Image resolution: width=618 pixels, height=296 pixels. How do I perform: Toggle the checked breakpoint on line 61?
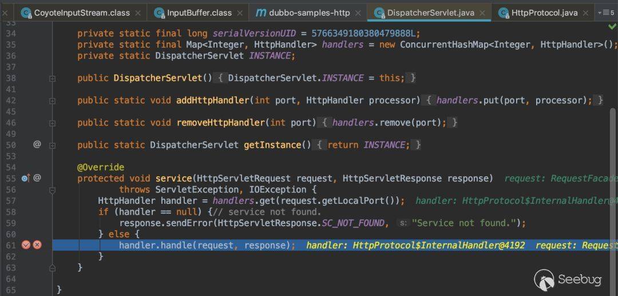pyautogui.click(x=26, y=245)
